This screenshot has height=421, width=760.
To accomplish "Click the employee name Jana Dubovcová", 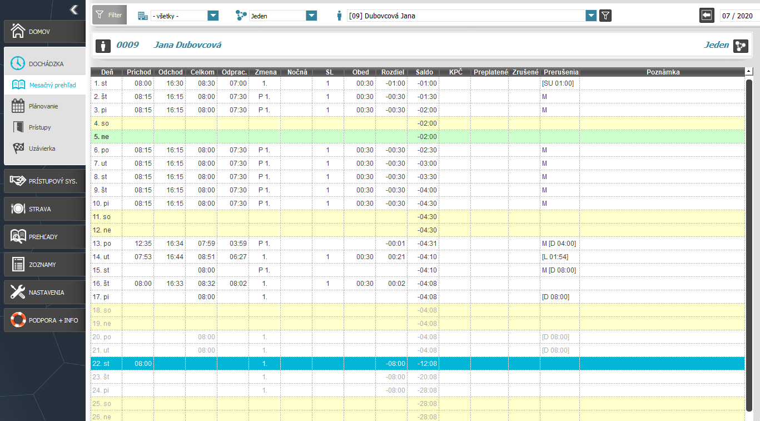I will pyautogui.click(x=187, y=45).
